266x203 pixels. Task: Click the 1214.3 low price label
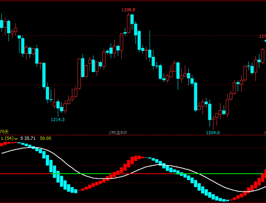pos(58,120)
